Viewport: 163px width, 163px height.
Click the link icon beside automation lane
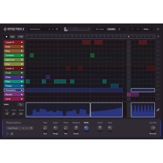click(158, 110)
